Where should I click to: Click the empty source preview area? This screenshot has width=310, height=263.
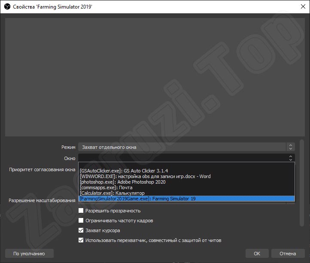(155, 77)
